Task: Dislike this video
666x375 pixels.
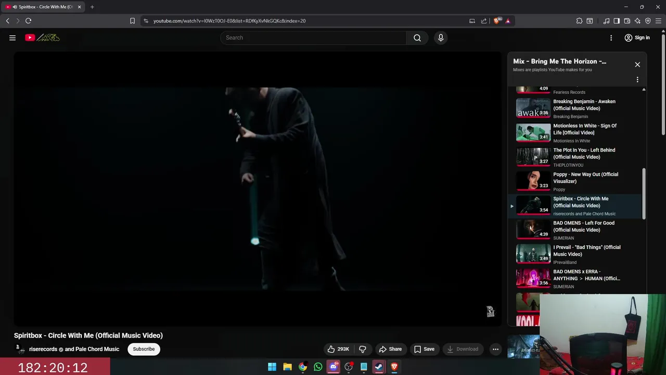Action: point(363,349)
